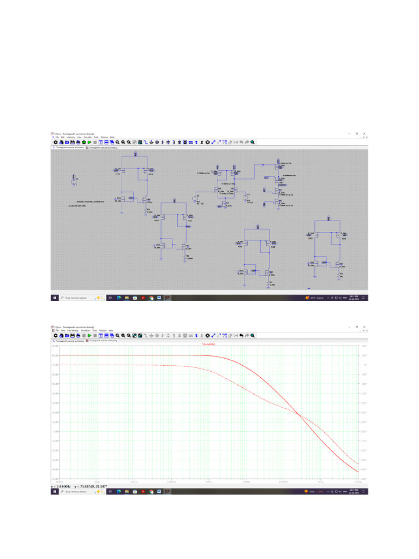The width and height of the screenshot is (419, 559).
Task: Select Ground symbol tool in upper schematic toolbar
Action: pos(152,142)
